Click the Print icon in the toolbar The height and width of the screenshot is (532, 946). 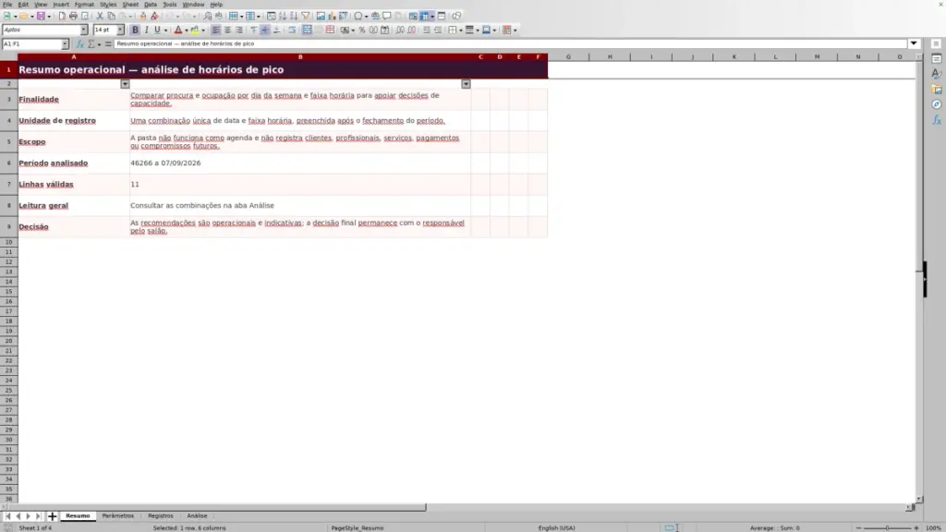pos(73,16)
